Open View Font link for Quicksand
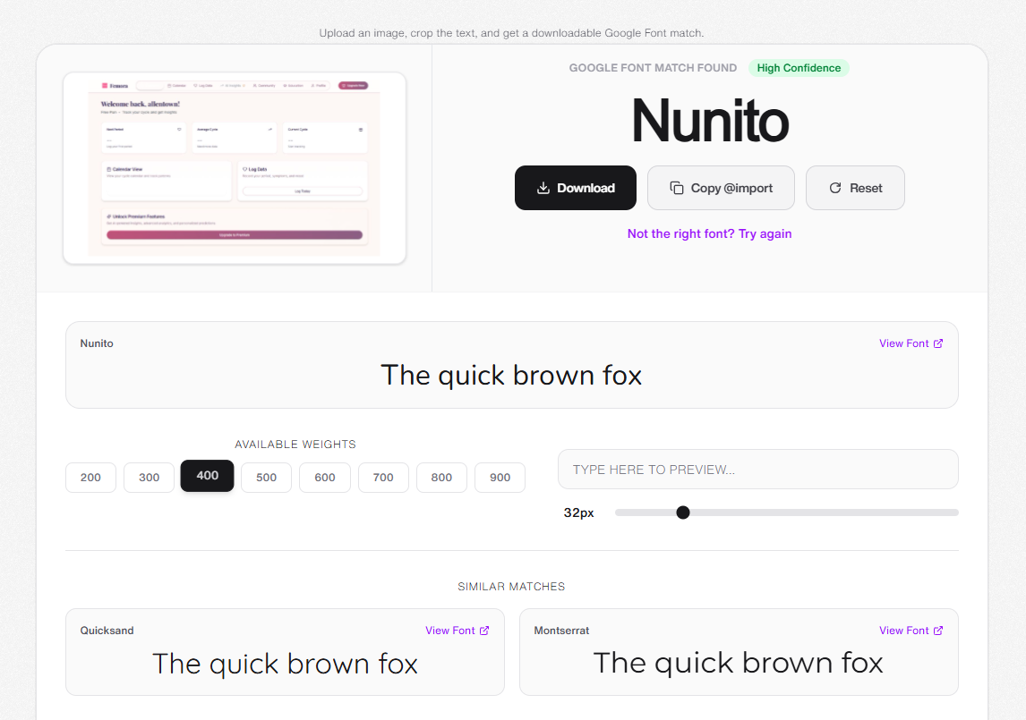 click(x=457, y=631)
